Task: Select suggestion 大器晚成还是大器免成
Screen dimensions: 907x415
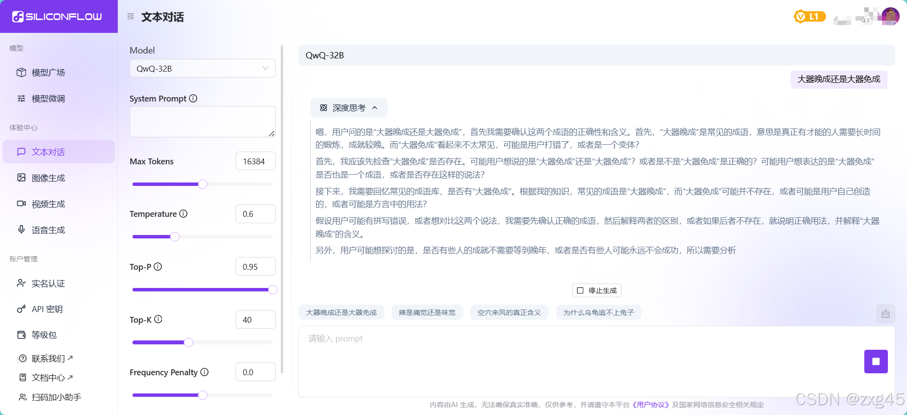Action: [341, 312]
